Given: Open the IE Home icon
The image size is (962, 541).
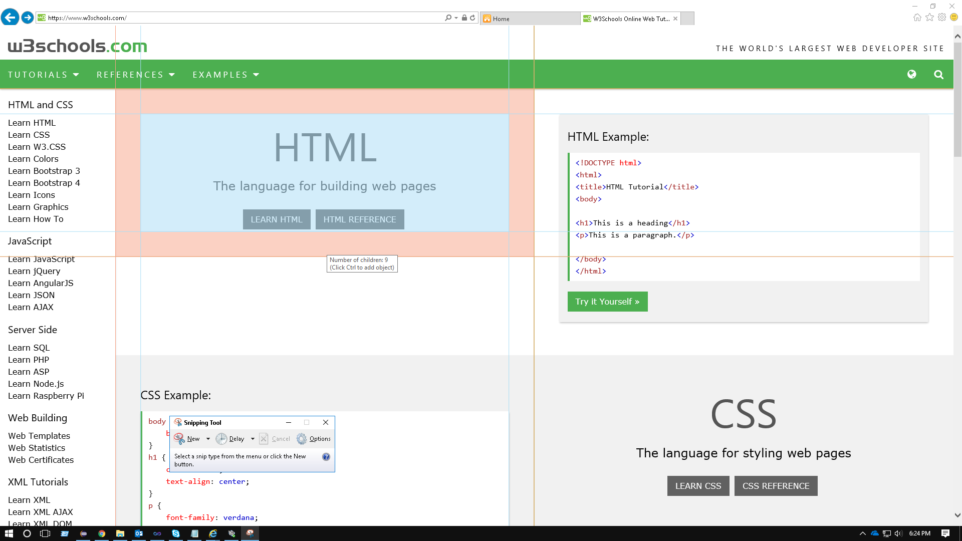Looking at the screenshot, I should [917, 18].
